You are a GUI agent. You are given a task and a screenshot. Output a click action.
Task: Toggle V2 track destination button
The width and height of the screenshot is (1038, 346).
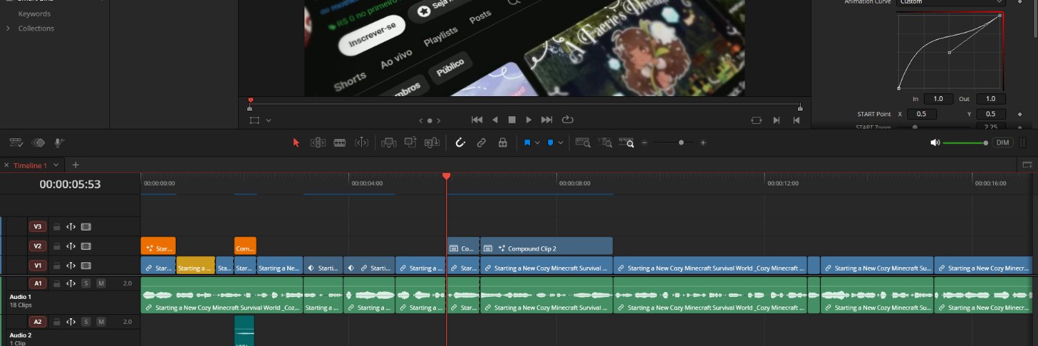(x=37, y=246)
